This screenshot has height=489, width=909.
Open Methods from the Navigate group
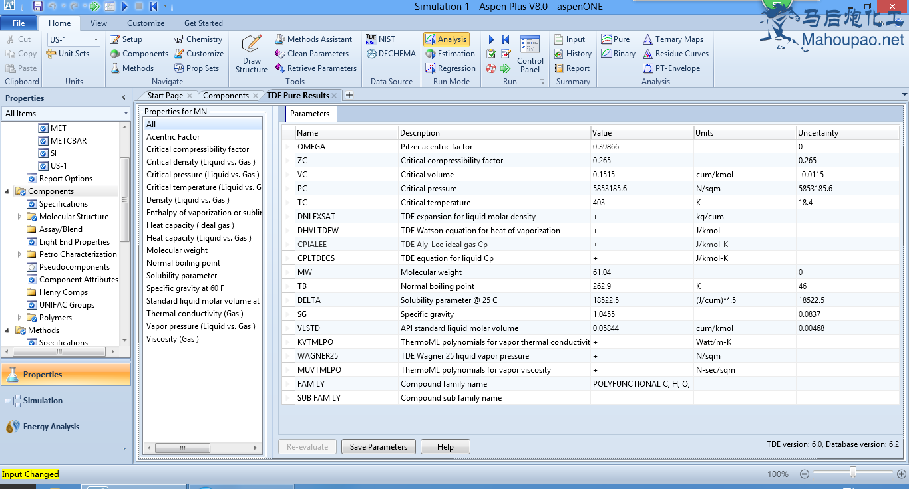tap(132, 68)
